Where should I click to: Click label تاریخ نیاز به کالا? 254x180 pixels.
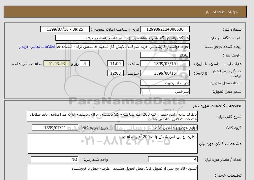[95, 128]
